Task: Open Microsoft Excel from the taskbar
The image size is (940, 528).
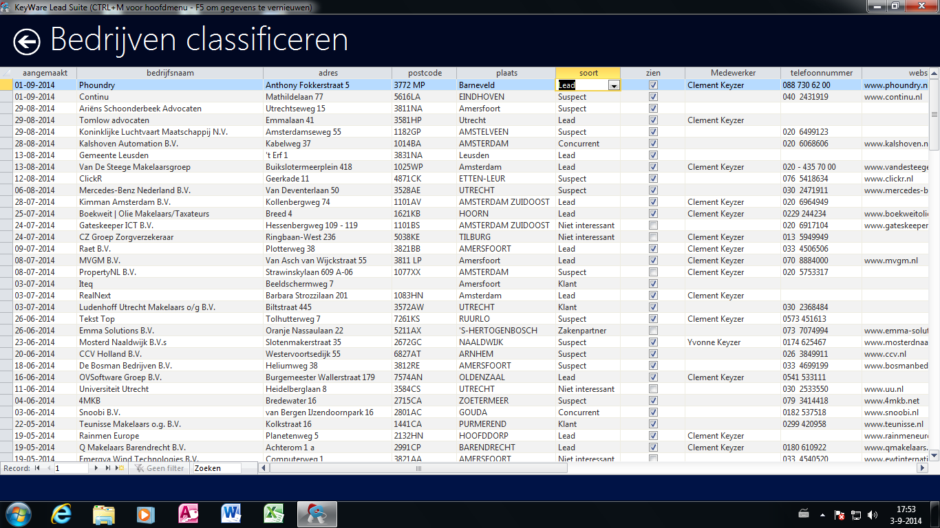Action: 274,514
